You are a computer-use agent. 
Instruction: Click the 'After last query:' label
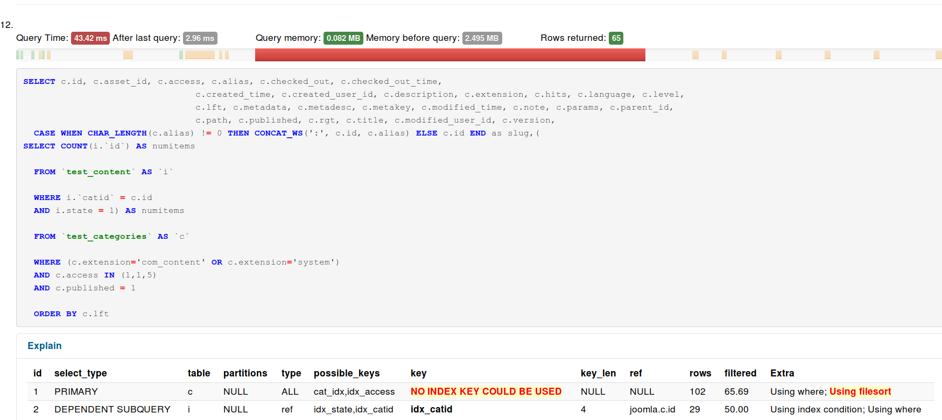click(146, 38)
